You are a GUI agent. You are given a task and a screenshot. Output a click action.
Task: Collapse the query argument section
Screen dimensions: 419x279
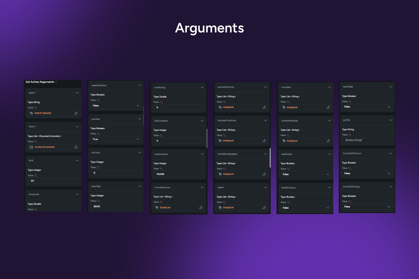tap(77, 93)
